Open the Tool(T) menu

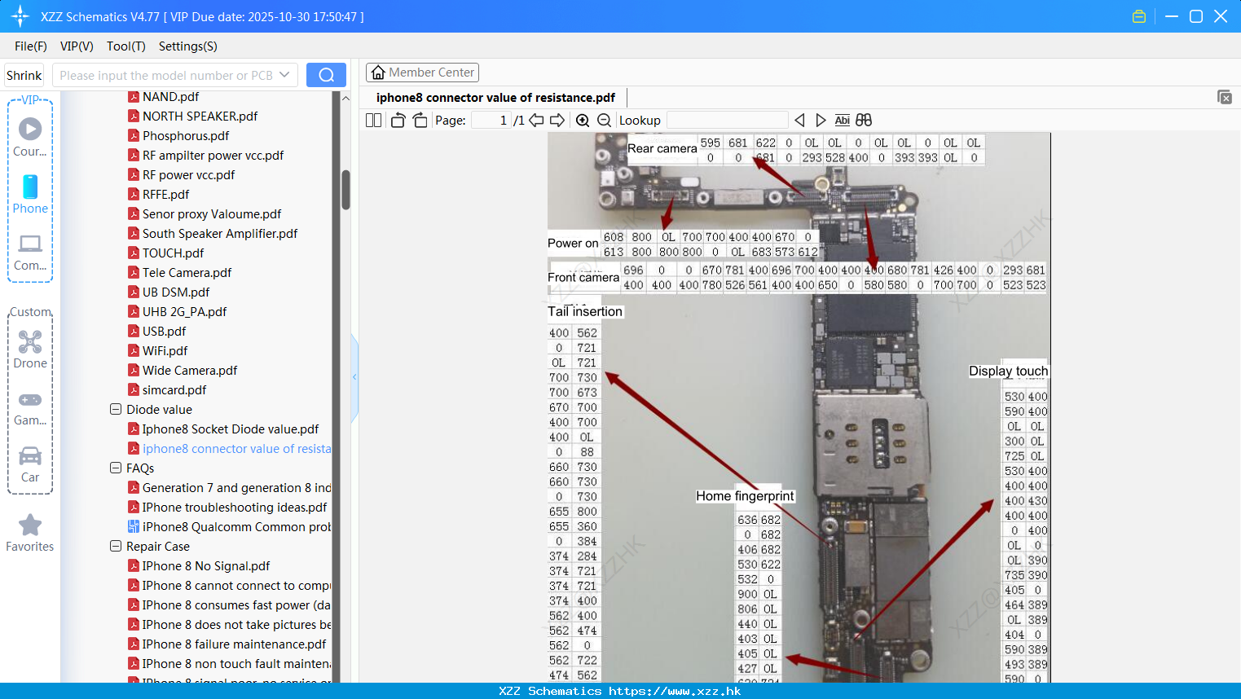[126, 46]
